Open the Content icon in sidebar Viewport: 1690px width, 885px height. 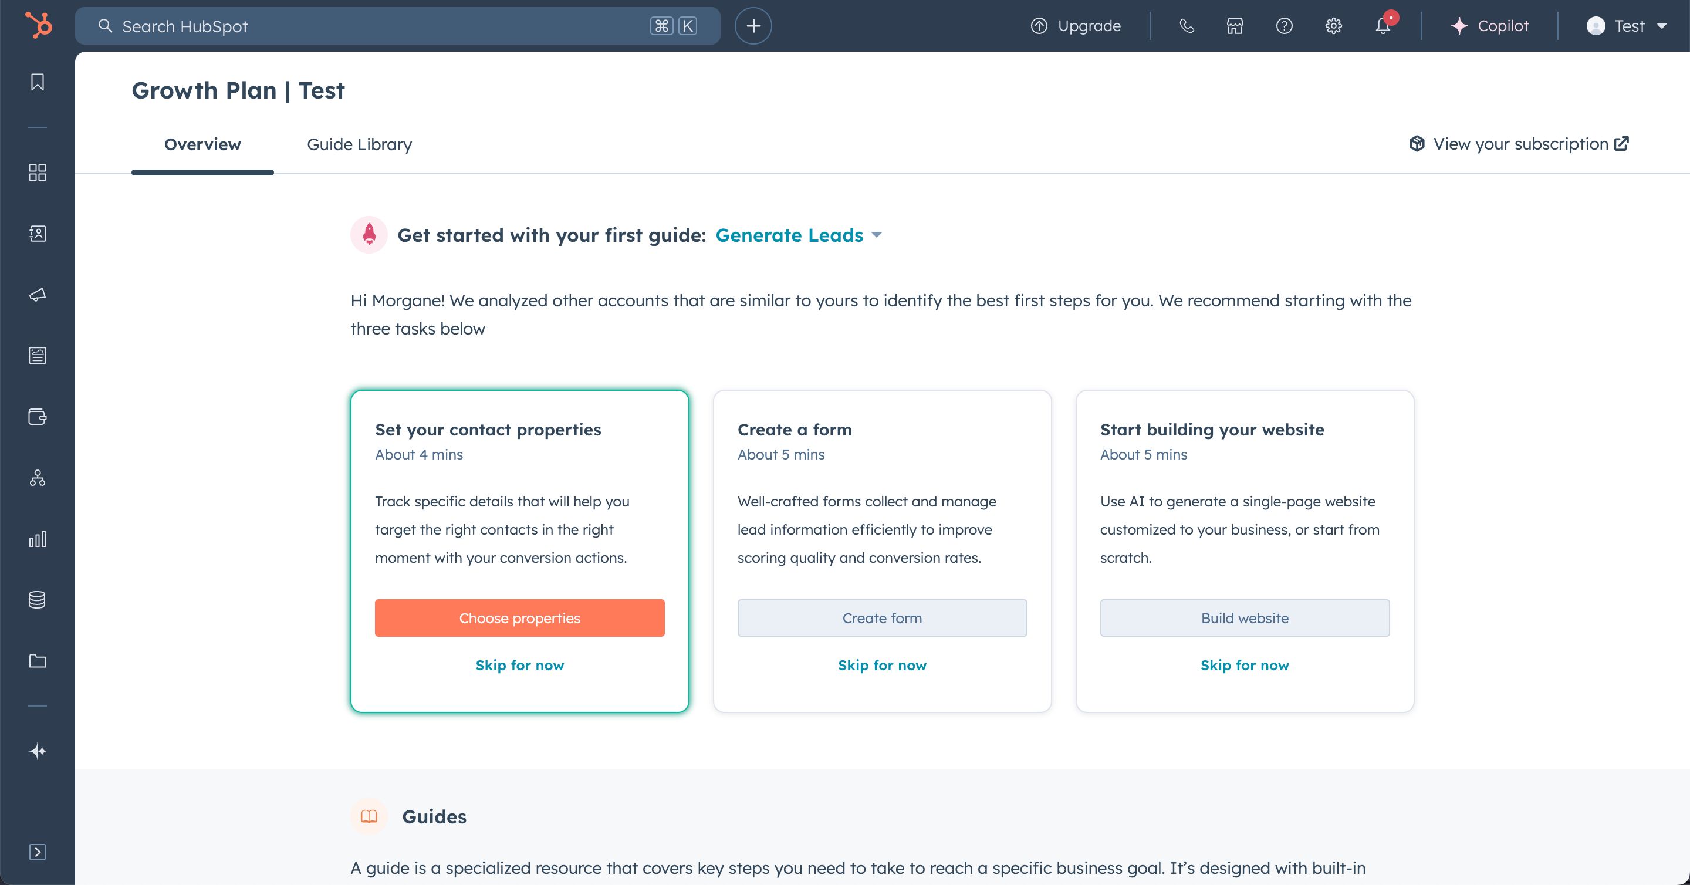click(x=38, y=356)
